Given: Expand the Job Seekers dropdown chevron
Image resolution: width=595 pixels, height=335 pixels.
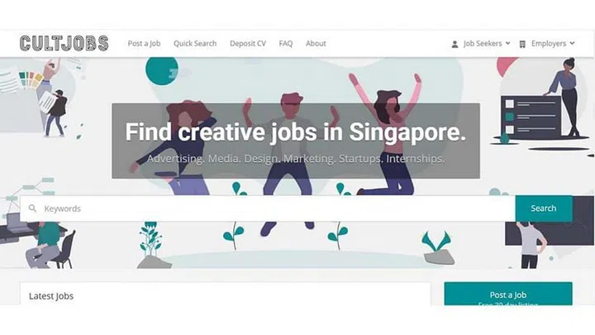Looking at the screenshot, I should pos(507,43).
